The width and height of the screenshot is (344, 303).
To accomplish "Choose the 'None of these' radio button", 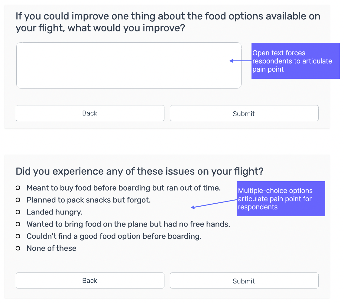I will click(18, 248).
